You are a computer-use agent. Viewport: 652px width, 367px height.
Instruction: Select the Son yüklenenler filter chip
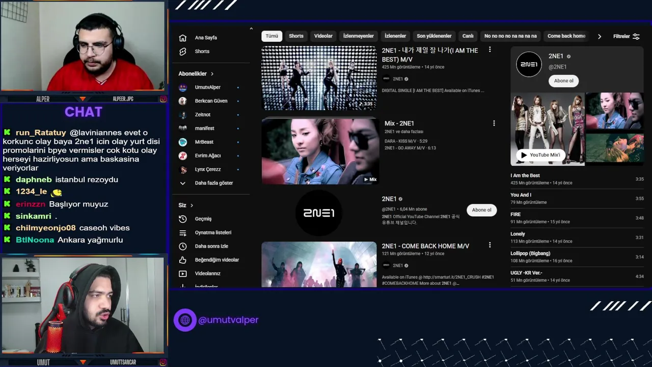click(x=434, y=36)
